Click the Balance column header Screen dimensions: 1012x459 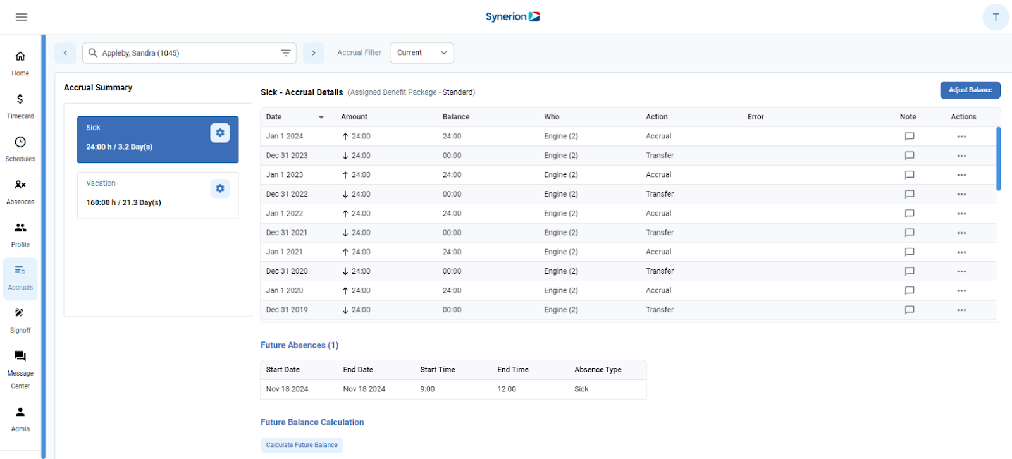pos(456,117)
